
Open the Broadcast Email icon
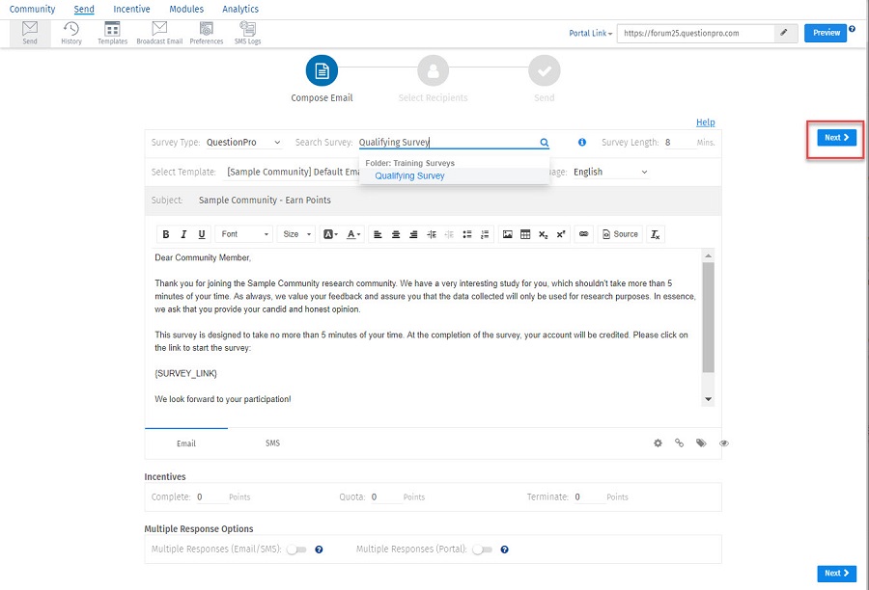coord(159,33)
